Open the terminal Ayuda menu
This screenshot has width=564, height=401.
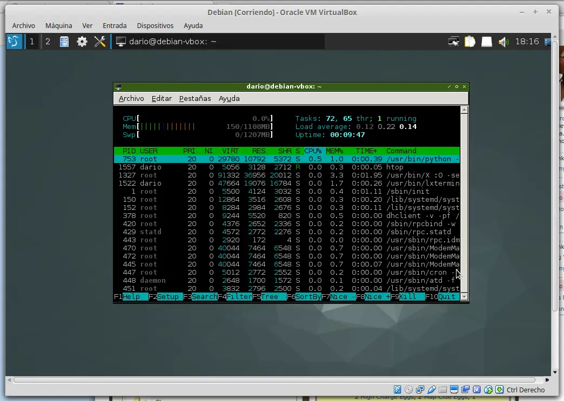(x=229, y=98)
